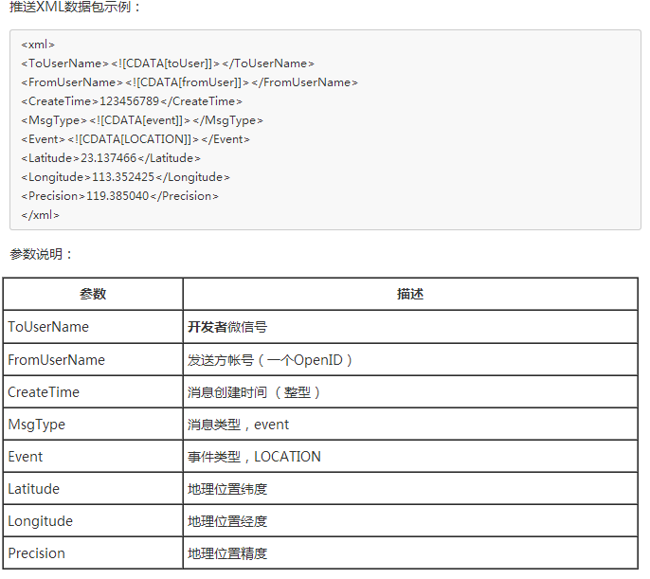Click the 开发者微信号 description cell

(227, 327)
